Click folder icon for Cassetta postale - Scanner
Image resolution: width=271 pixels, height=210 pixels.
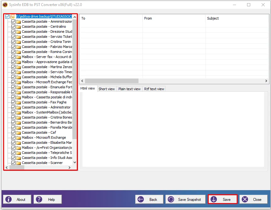pyautogui.click(x=19, y=163)
